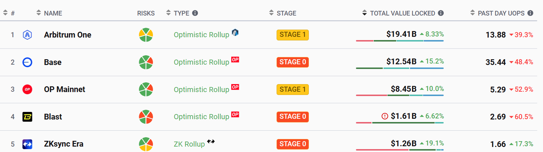Click the Stage 1 badge for Arbitrum One
The height and width of the screenshot is (152, 543).
(293, 35)
